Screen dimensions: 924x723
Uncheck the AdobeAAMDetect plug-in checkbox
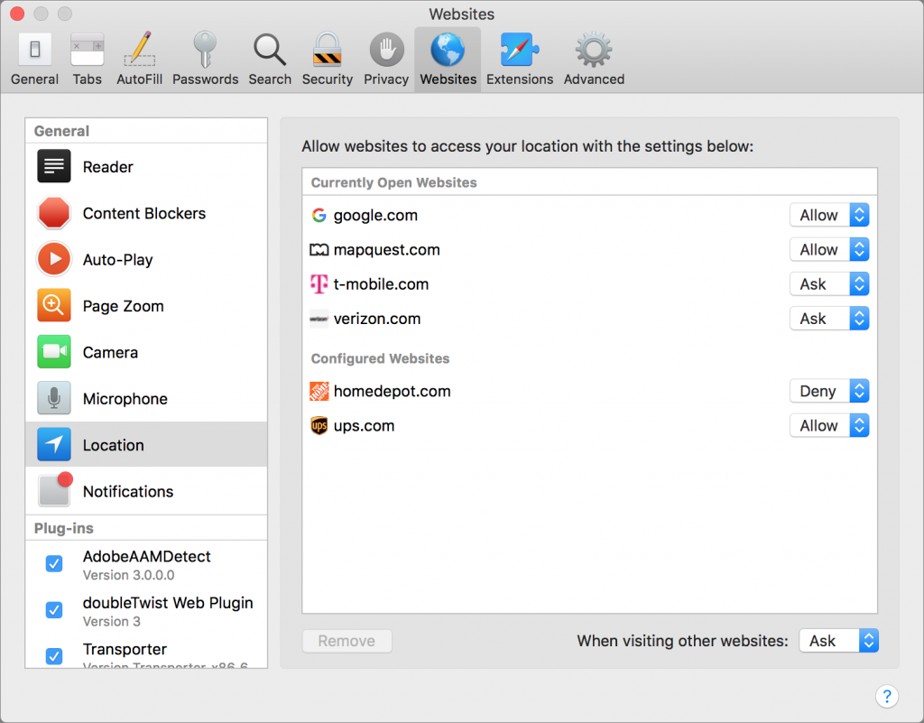point(54,564)
